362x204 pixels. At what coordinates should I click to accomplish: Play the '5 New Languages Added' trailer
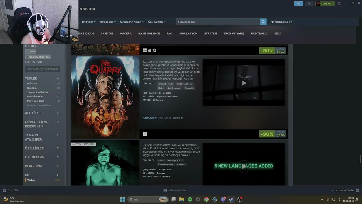pyautogui.click(x=244, y=166)
